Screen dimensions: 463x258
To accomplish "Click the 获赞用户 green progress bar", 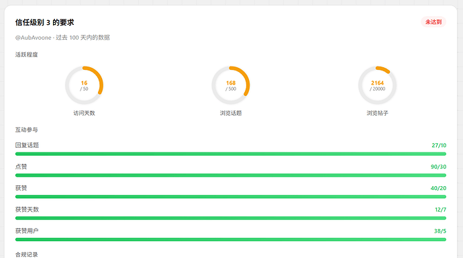I will tap(231, 240).
